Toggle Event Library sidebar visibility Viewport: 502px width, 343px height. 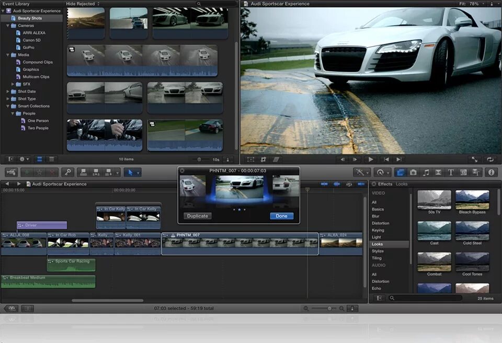coord(10,159)
